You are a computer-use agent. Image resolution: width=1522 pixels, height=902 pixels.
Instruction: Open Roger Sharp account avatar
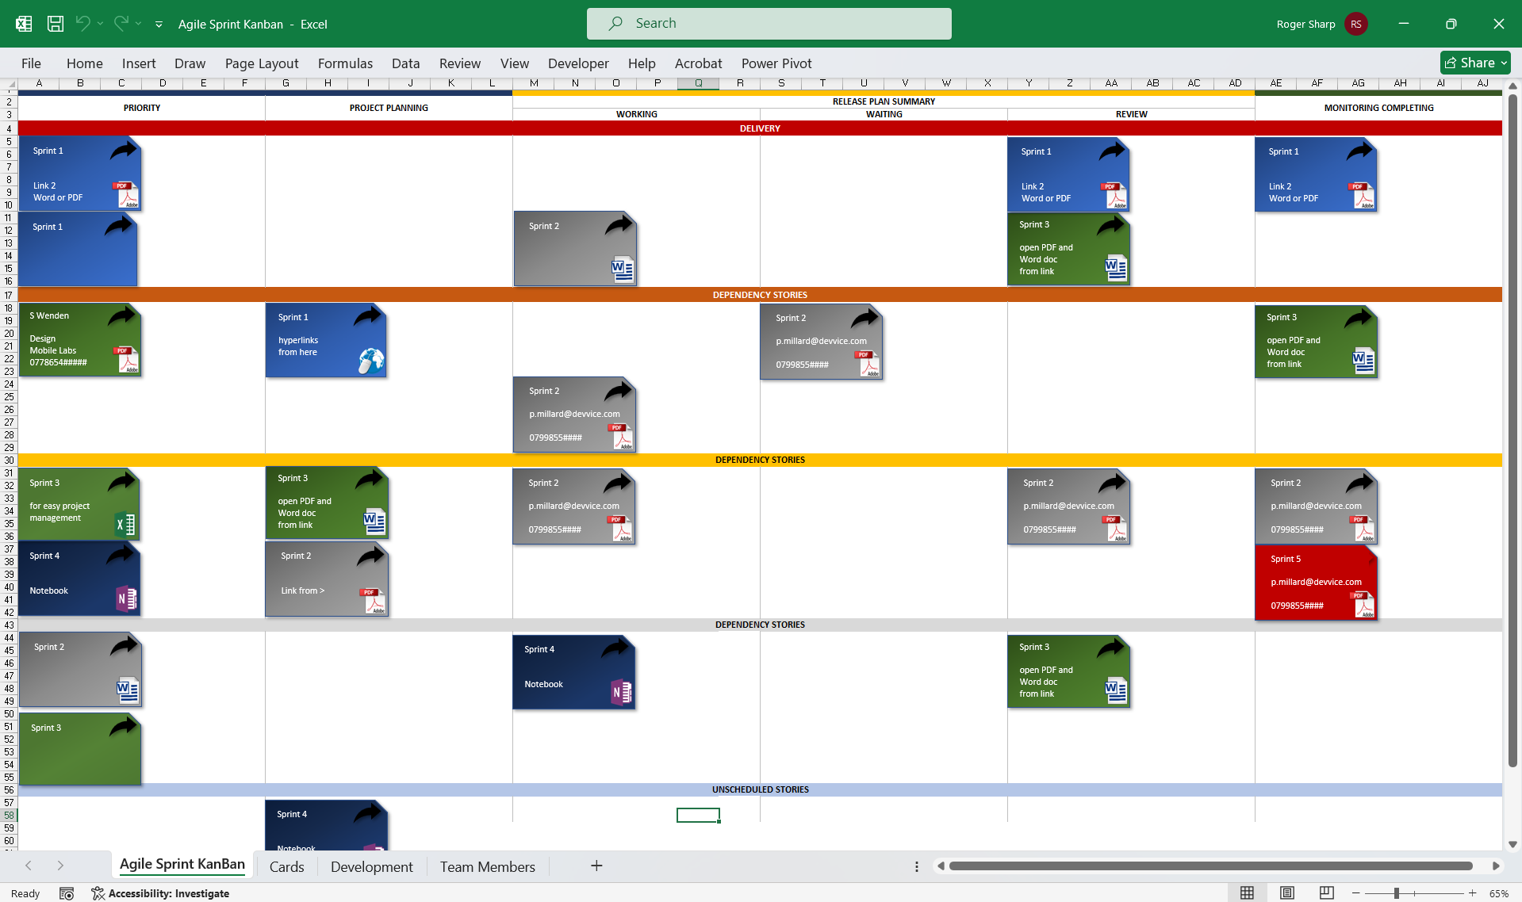[x=1355, y=24]
